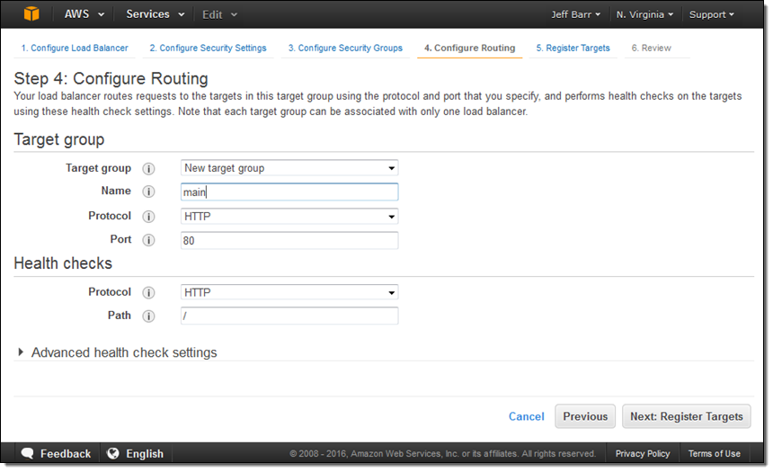Click the Feedback speech bubble icon
The image size is (773, 472).
tap(28, 454)
